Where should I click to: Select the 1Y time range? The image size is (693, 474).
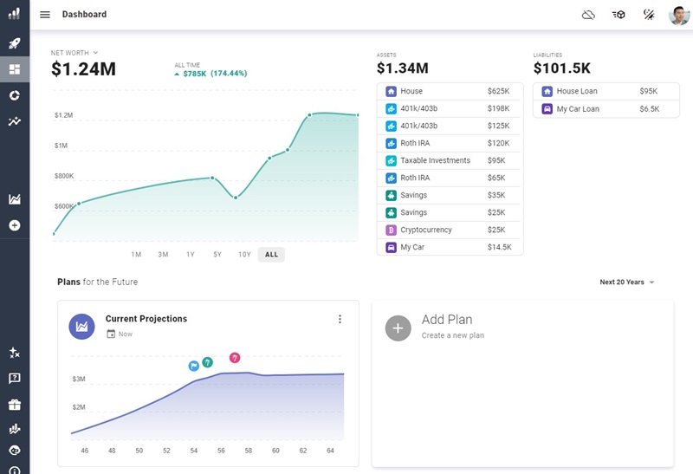pos(190,255)
